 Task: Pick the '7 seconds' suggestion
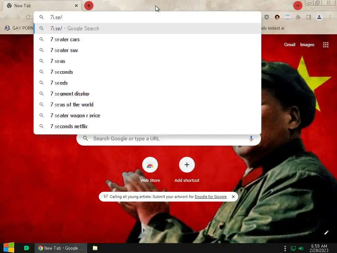pyautogui.click(x=147, y=72)
